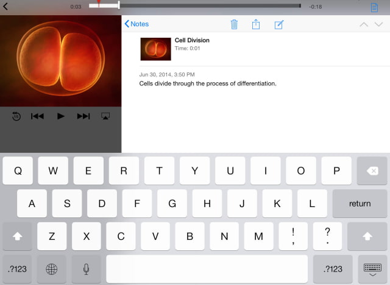
Task: Tap the S key
Action: click(x=67, y=203)
